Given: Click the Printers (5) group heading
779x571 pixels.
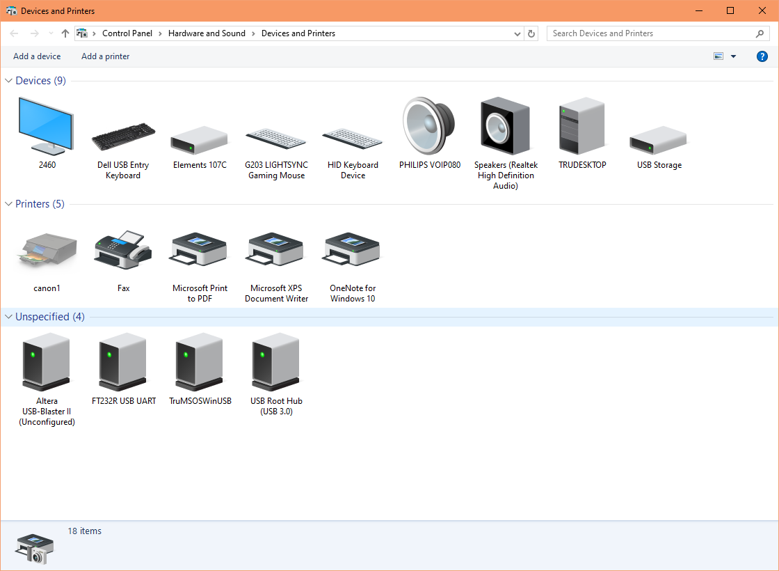Looking at the screenshot, I should click(40, 204).
